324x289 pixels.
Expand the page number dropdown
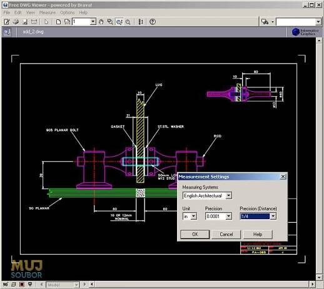pyautogui.click(x=93, y=22)
